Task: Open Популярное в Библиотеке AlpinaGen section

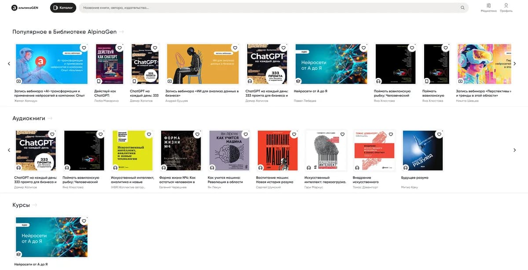Action: pyautogui.click(x=68, y=32)
